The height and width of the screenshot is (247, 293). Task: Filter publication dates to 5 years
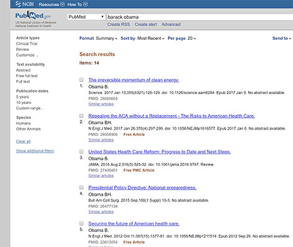22,97
